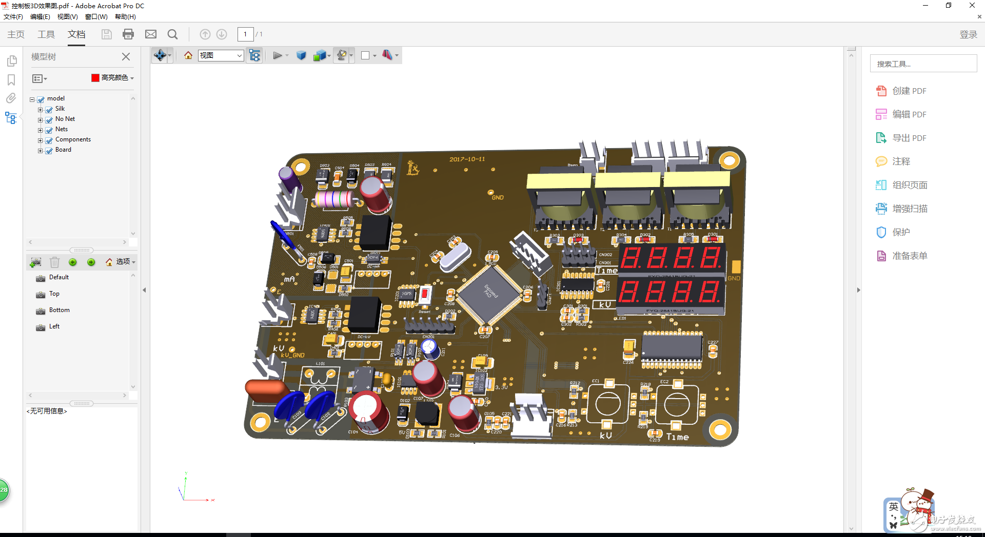Toggle the model tree view in 3D toolbar

[254, 55]
